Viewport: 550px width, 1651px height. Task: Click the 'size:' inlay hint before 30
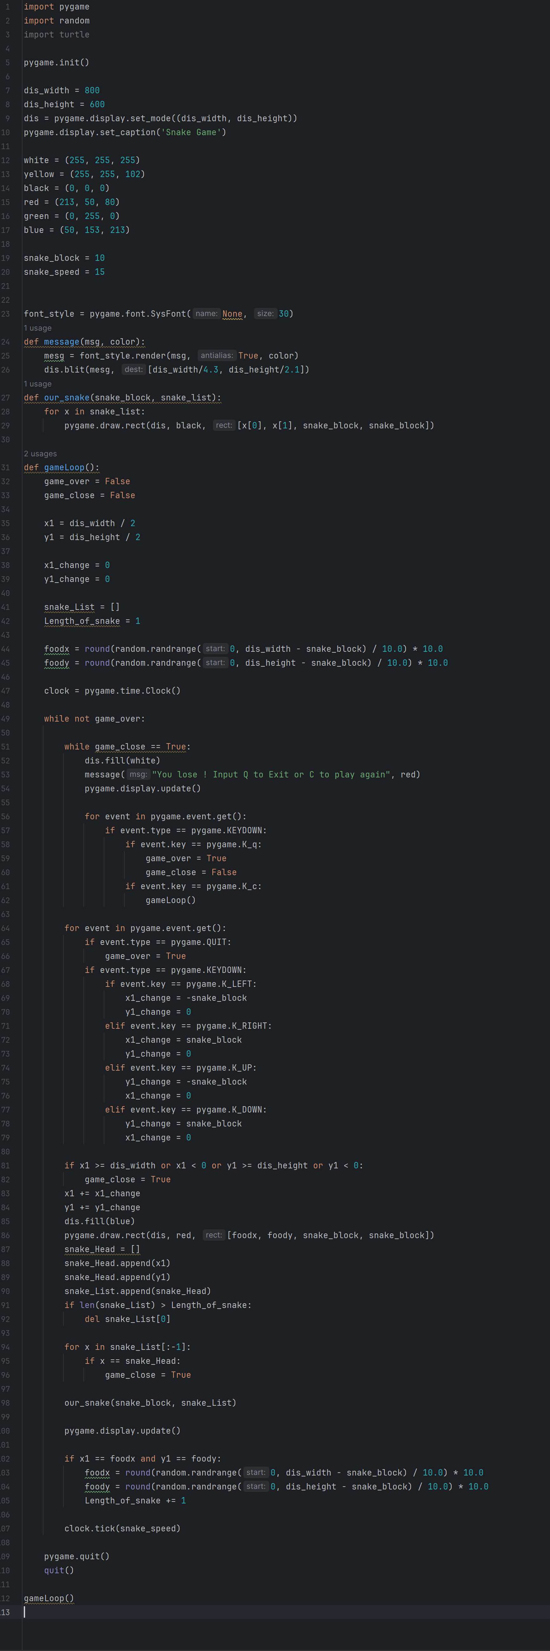click(x=265, y=314)
